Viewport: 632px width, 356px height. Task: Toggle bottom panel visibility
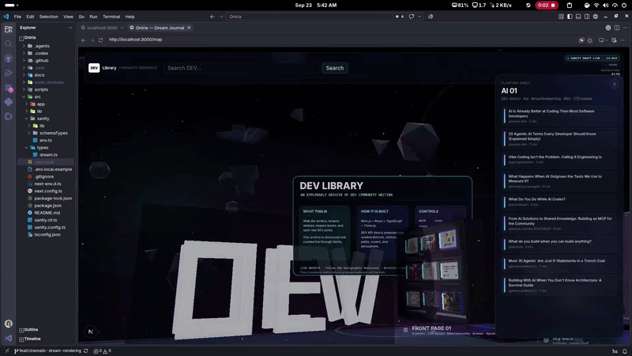point(578,17)
